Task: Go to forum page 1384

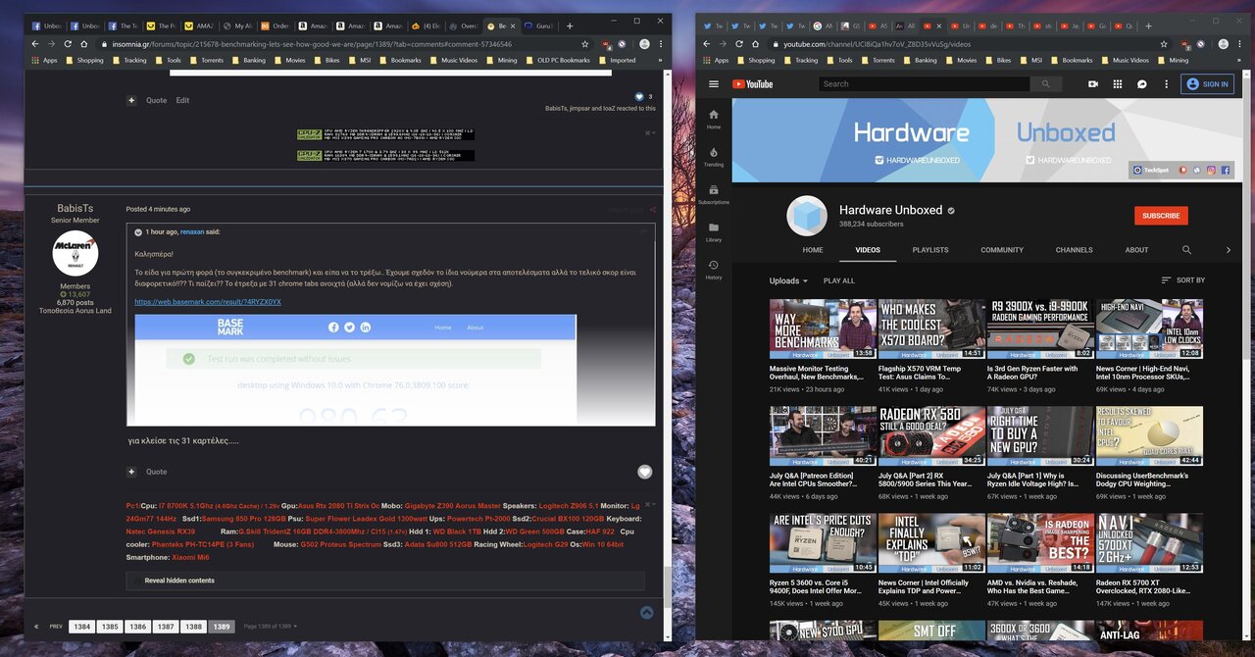Action: pyautogui.click(x=82, y=626)
